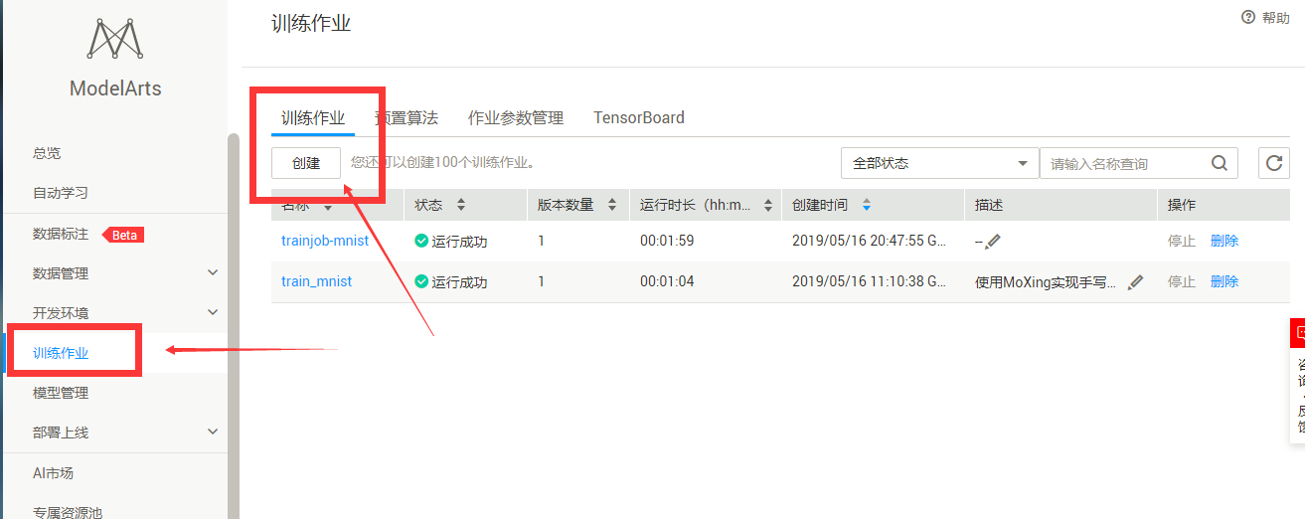
Task: Click 删除 for train_mnist
Action: [x=1224, y=281]
